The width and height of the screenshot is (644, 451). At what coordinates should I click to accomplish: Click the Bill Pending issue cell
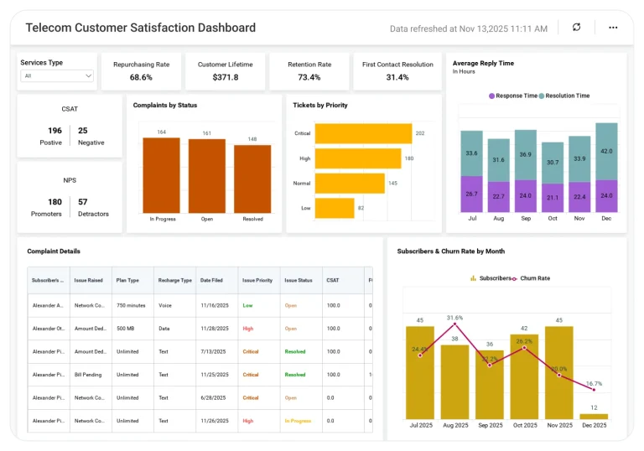click(x=91, y=375)
